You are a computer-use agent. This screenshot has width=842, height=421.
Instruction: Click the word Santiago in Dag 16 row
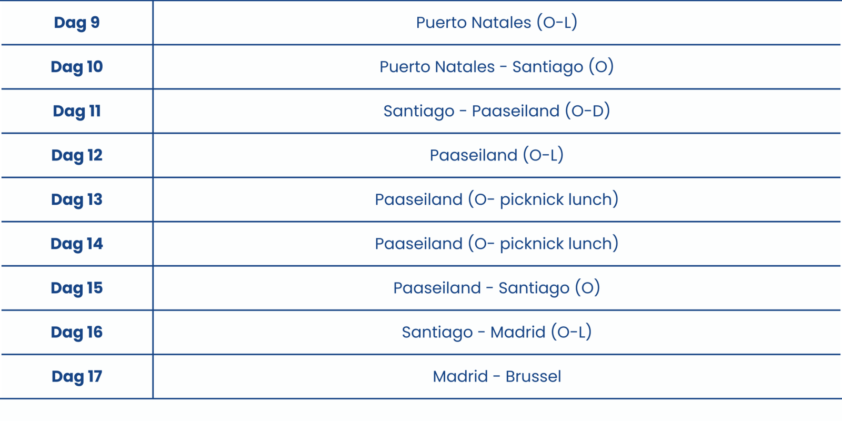coord(437,333)
